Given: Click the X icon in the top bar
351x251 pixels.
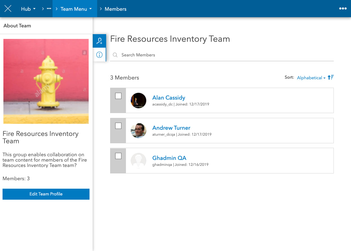Looking at the screenshot, I should click(8, 8).
